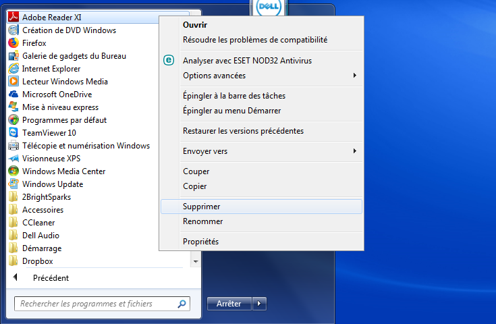Screen dimensions: 496x324
Task: Click the back arrow beside Précédent
Action: 15,277
